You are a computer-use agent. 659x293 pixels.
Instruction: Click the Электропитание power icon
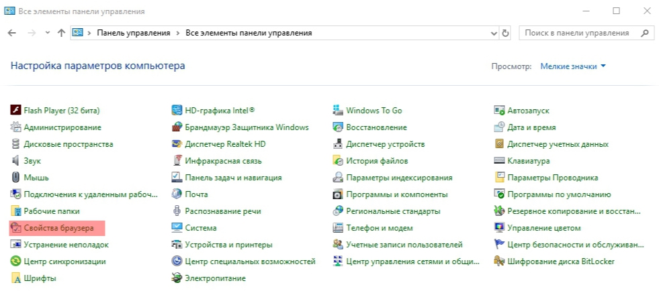pos(177,278)
